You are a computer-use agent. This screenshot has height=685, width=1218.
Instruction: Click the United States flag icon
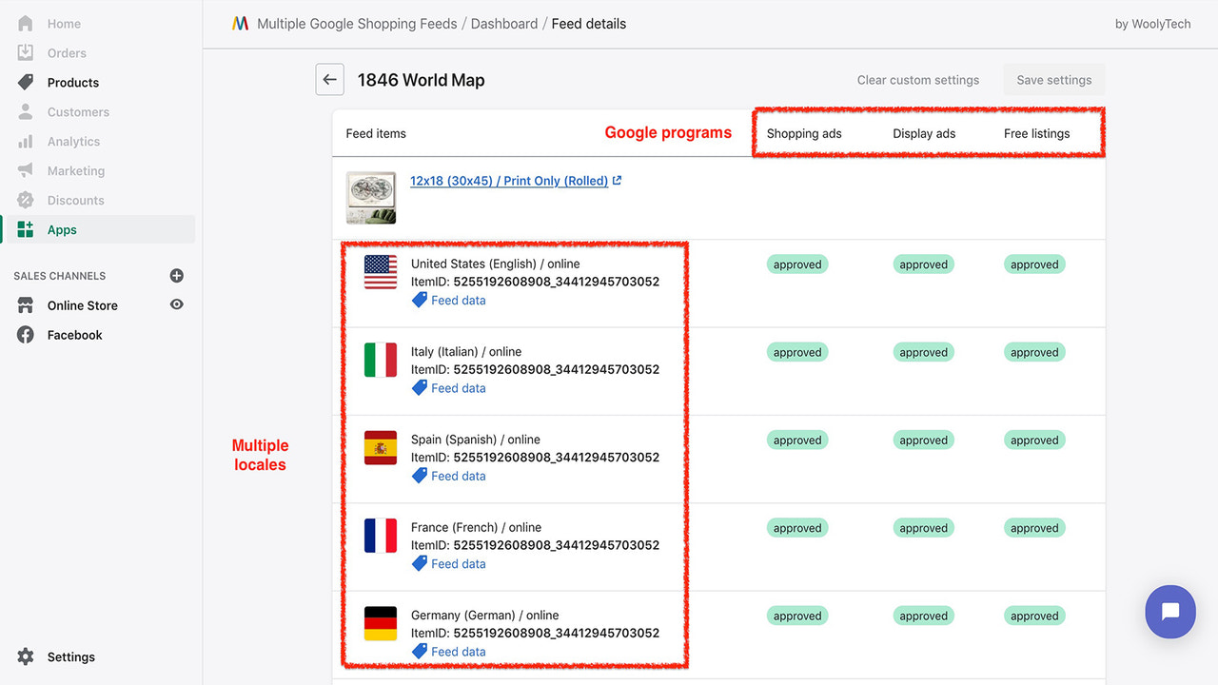(x=379, y=273)
